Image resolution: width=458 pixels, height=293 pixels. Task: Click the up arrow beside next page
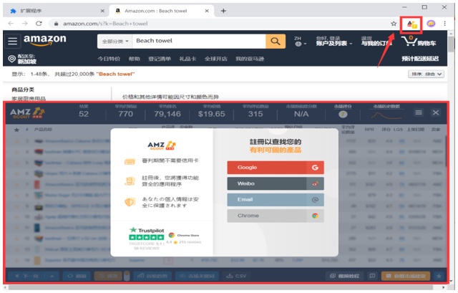click(52, 276)
